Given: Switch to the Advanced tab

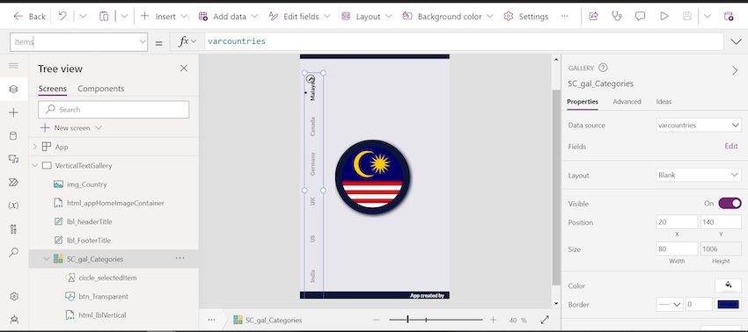Looking at the screenshot, I should point(627,102).
